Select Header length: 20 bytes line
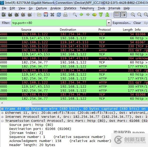This screenshot has height=147, width=148. click(32, 145)
